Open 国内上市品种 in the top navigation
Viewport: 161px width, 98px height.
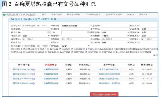point(74,15)
